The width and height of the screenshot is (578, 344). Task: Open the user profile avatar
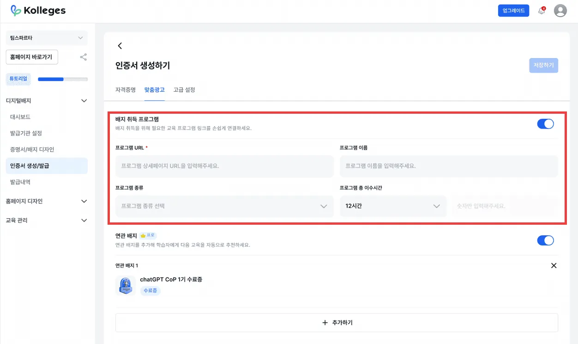point(560,11)
